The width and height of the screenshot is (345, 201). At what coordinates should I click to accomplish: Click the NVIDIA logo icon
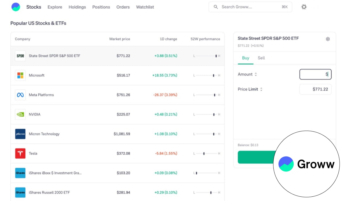[20, 114]
